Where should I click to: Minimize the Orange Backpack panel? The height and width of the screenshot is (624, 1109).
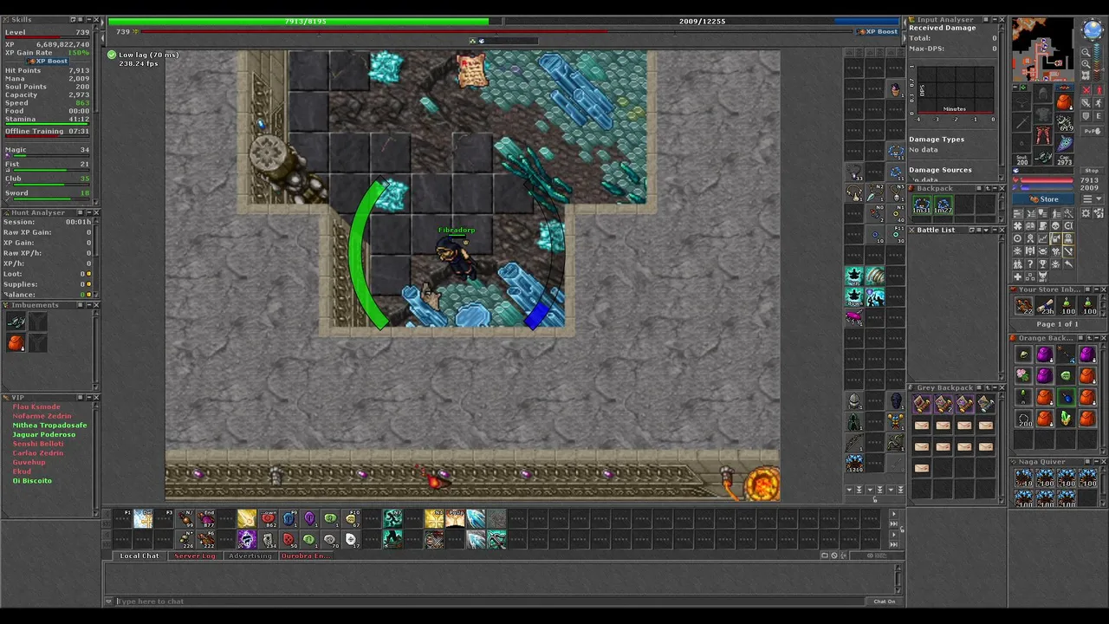(x=1096, y=338)
